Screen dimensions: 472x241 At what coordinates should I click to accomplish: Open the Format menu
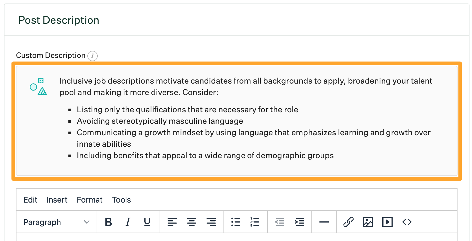coord(89,200)
